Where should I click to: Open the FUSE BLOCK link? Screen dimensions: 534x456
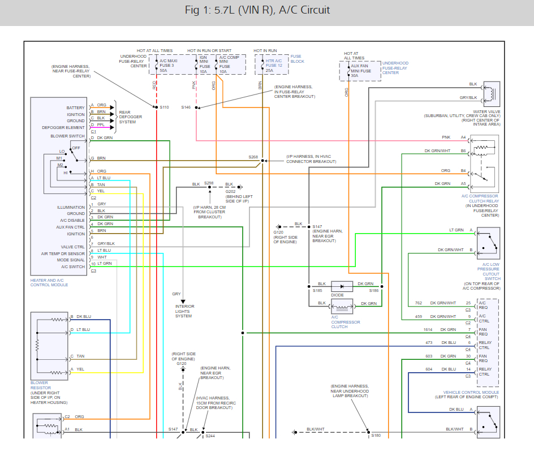pos(298,59)
